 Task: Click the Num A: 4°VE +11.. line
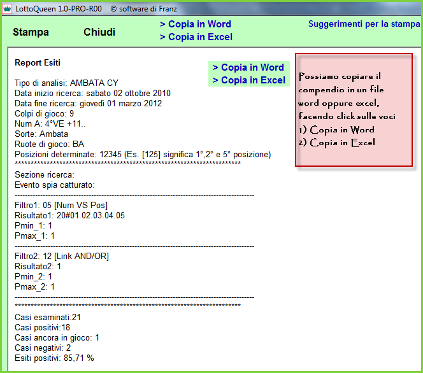click(50, 124)
